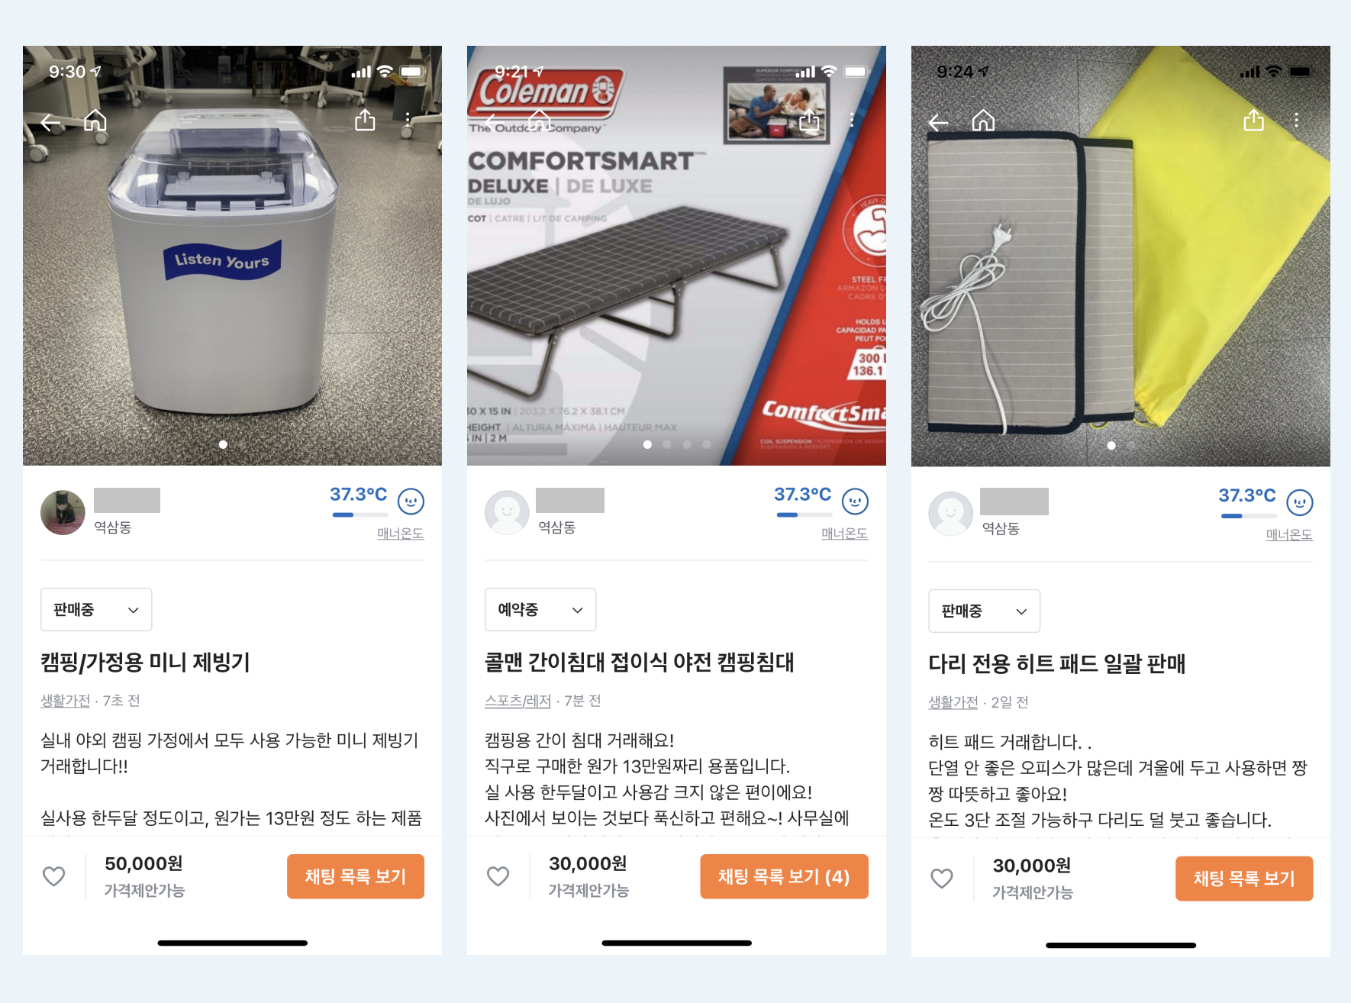Favorite the 다리 전용 히트 패드 listing
The image size is (1351, 1003).
(x=942, y=879)
